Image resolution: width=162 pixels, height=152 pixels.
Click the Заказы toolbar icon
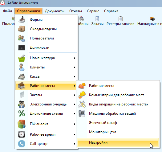(x=97, y=19)
